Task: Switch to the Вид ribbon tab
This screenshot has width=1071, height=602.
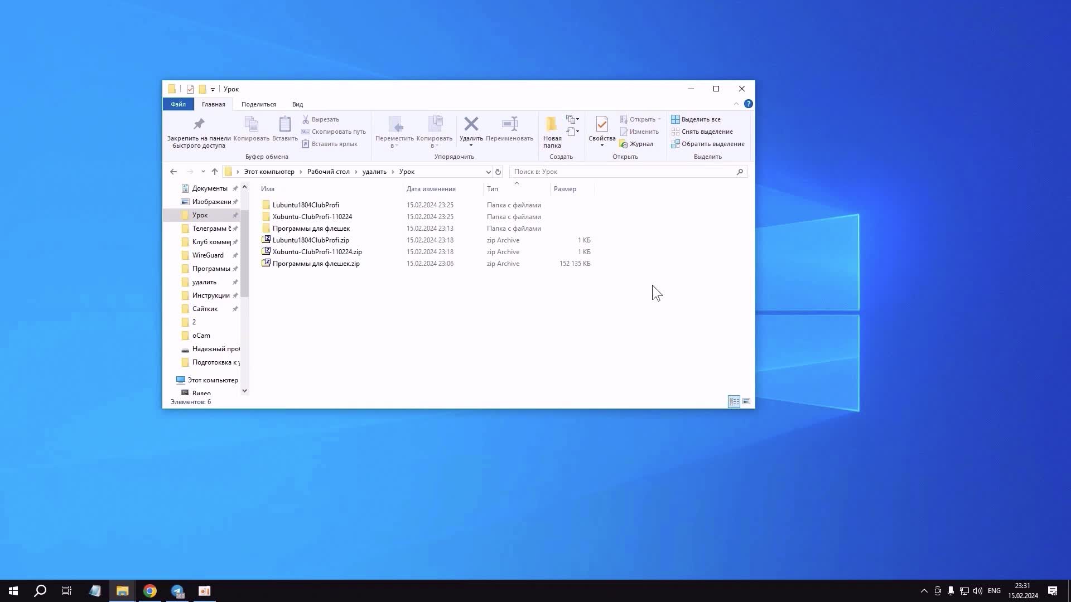Action: [297, 104]
